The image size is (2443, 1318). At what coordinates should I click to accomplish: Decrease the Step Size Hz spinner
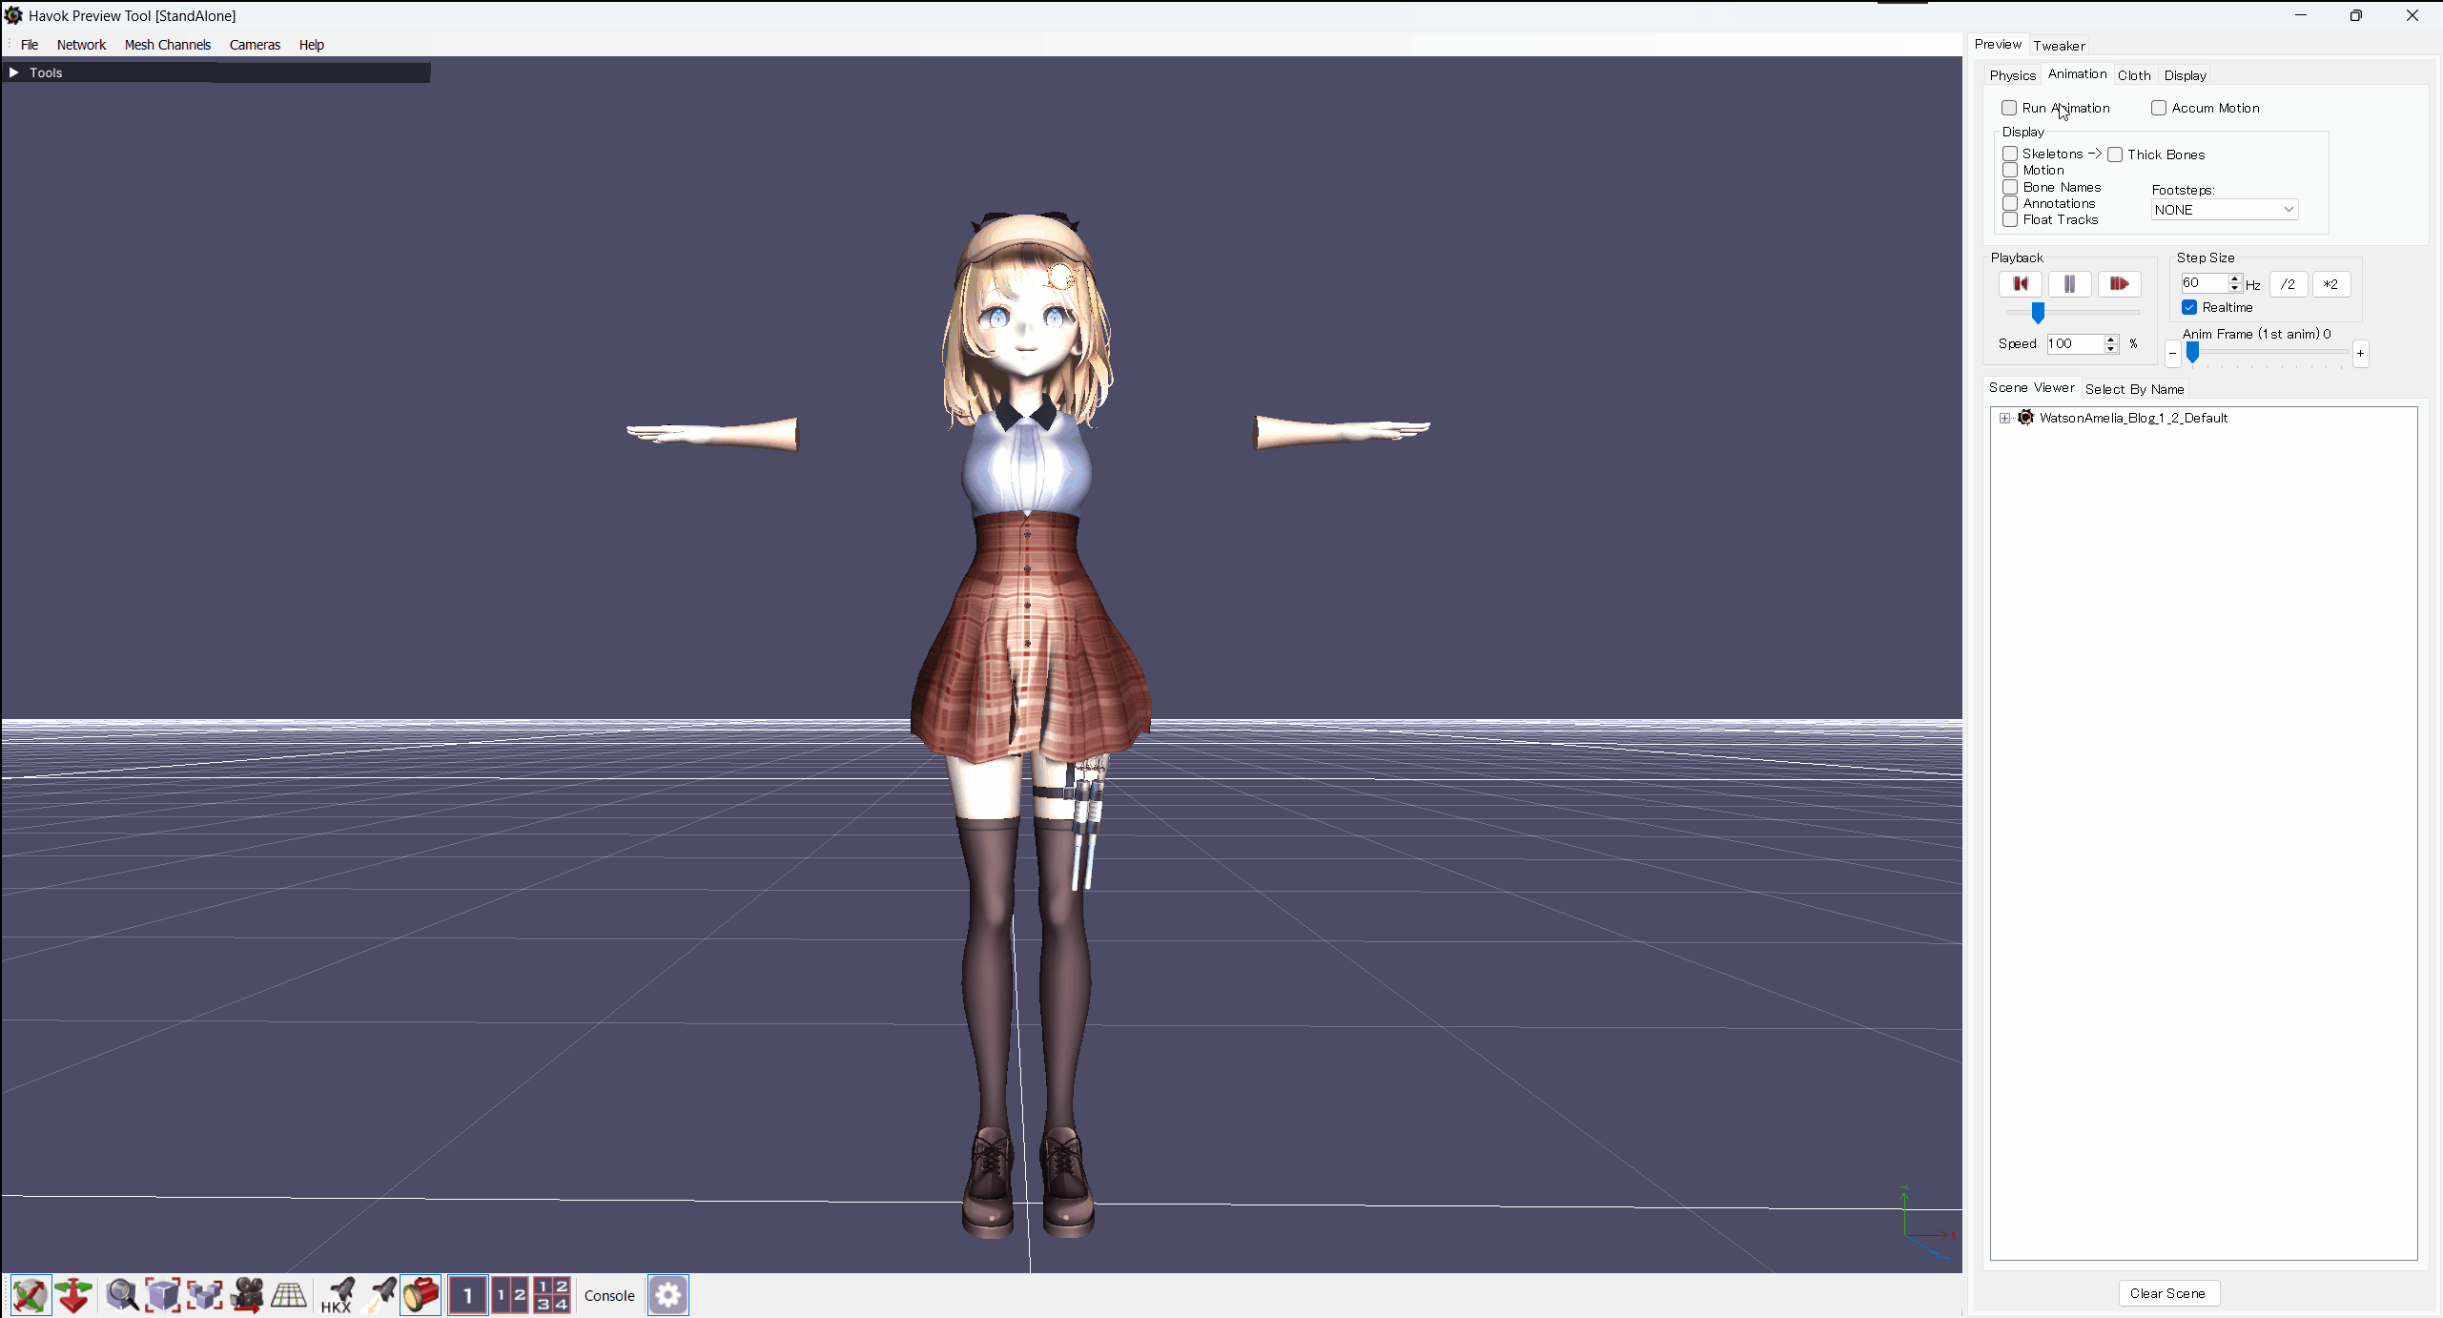click(x=2234, y=288)
